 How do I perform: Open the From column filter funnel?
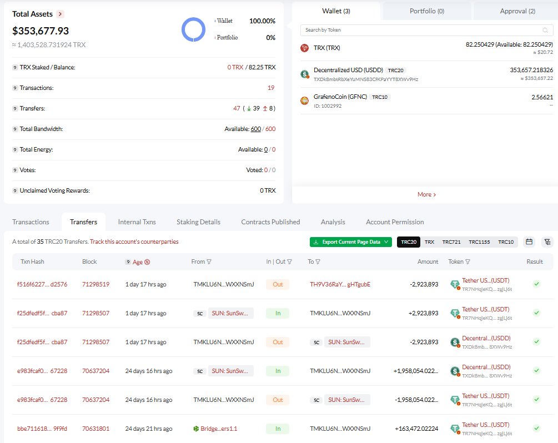tap(209, 262)
